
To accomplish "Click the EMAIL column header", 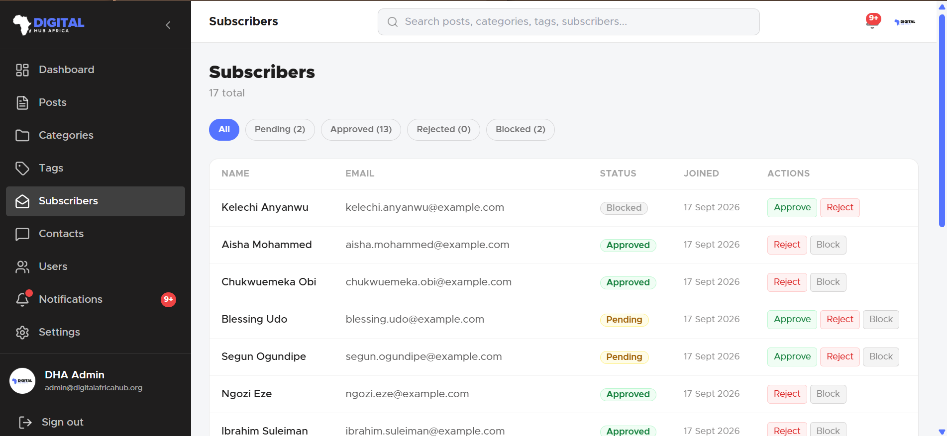I will coord(360,174).
